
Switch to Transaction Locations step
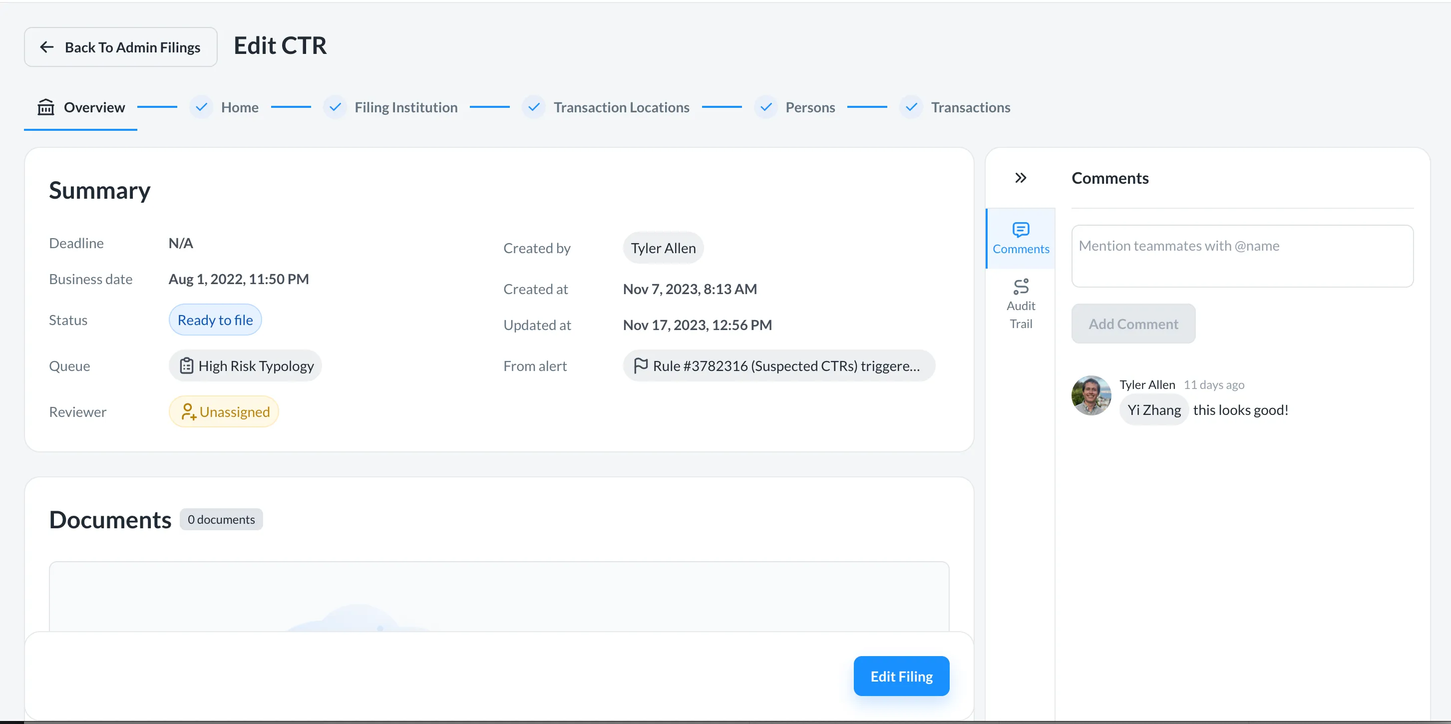tap(621, 107)
